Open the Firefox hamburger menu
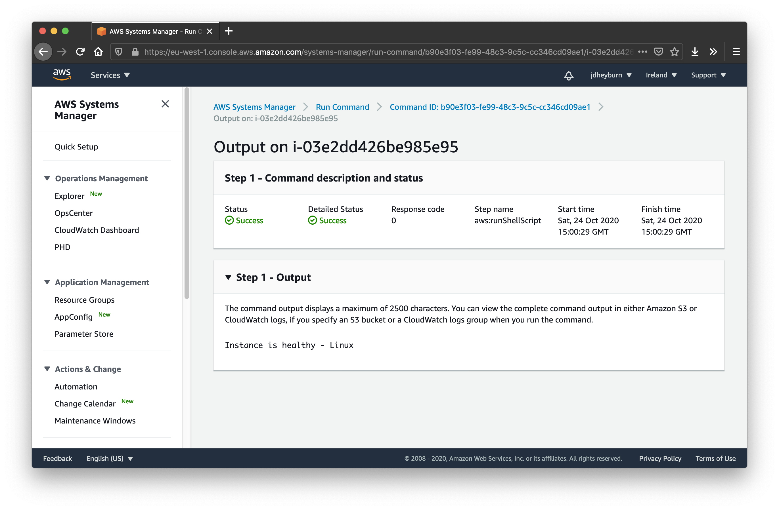The image size is (779, 510). pyautogui.click(x=736, y=52)
